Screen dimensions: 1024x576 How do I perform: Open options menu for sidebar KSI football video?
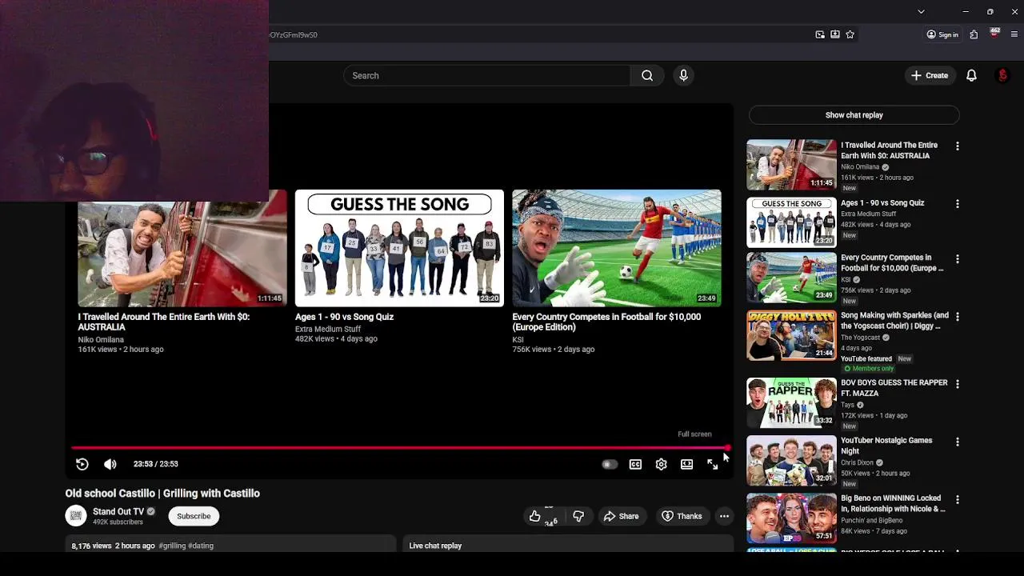pos(957,259)
